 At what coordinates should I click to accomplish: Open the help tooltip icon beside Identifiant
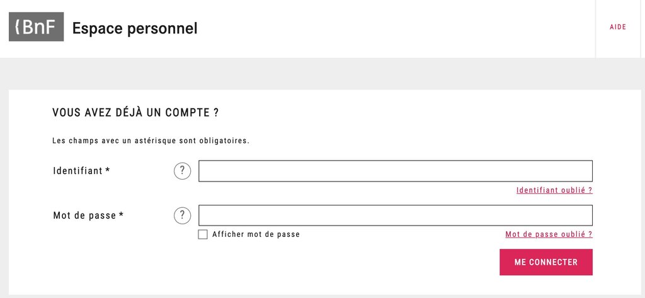tap(182, 171)
